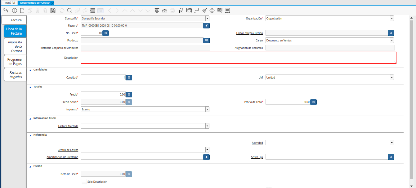This screenshot has height=188, width=416.
Task: Click the Factura Afectada label link
Action: coord(68,126)
